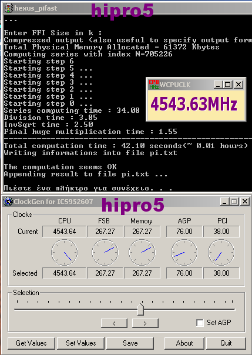The image size is (252, 355).
Task: Click the CPU column header label
Action: tap(65, 221)
